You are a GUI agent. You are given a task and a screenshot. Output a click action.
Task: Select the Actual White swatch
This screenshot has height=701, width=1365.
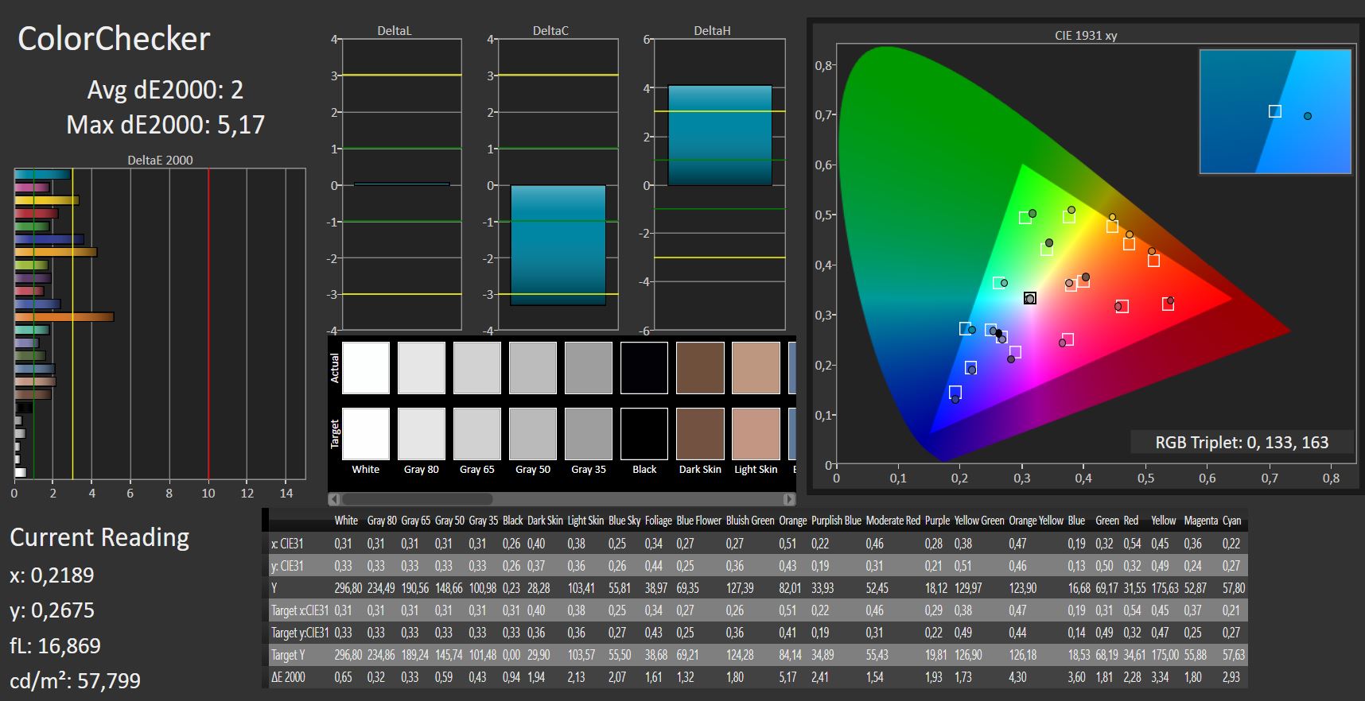366,368
